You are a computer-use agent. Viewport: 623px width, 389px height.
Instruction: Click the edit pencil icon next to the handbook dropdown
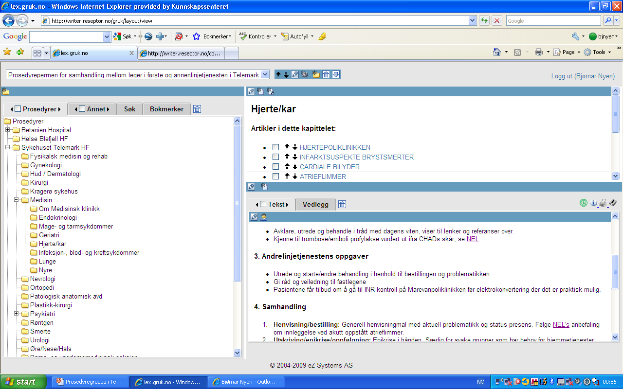click(x=295, y=74)
